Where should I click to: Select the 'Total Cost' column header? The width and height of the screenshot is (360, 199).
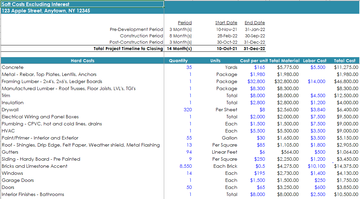(344, 61)
